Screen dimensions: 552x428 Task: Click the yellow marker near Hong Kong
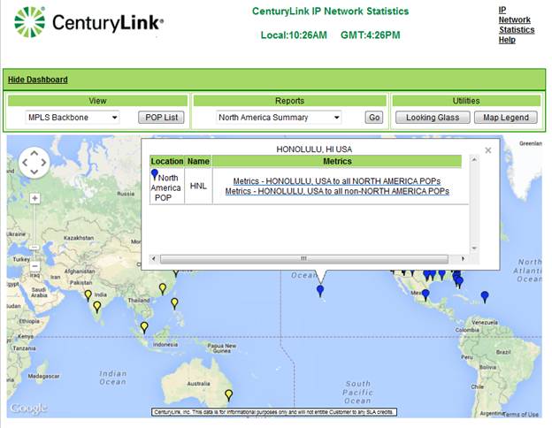(162, 289)
